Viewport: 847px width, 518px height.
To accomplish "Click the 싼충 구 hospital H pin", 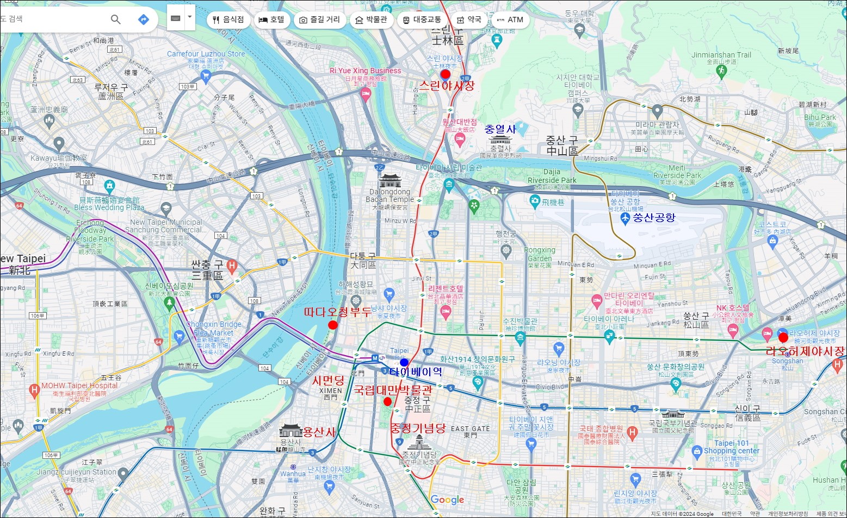I will [232, 267].
